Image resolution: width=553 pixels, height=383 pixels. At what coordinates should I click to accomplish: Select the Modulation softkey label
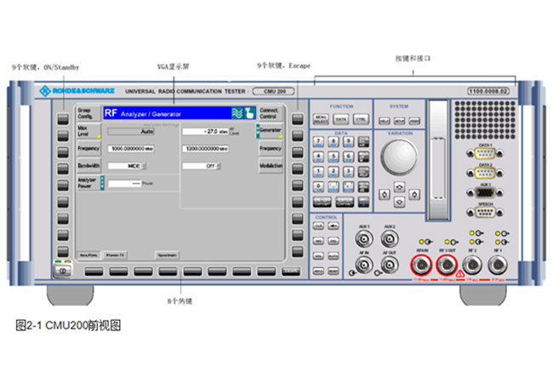point(271,165)
